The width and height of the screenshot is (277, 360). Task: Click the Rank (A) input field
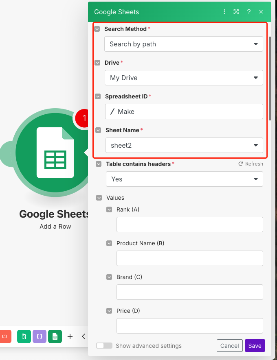[190, 224]
